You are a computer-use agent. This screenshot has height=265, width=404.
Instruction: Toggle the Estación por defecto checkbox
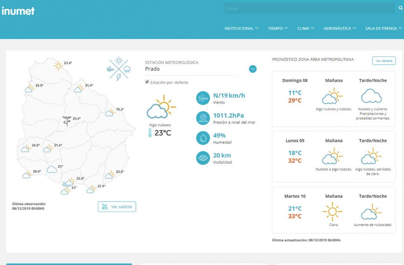147,82
